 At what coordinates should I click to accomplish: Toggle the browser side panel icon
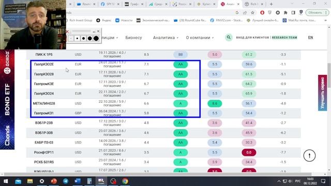pyautogui.click(x=293, y=12)
